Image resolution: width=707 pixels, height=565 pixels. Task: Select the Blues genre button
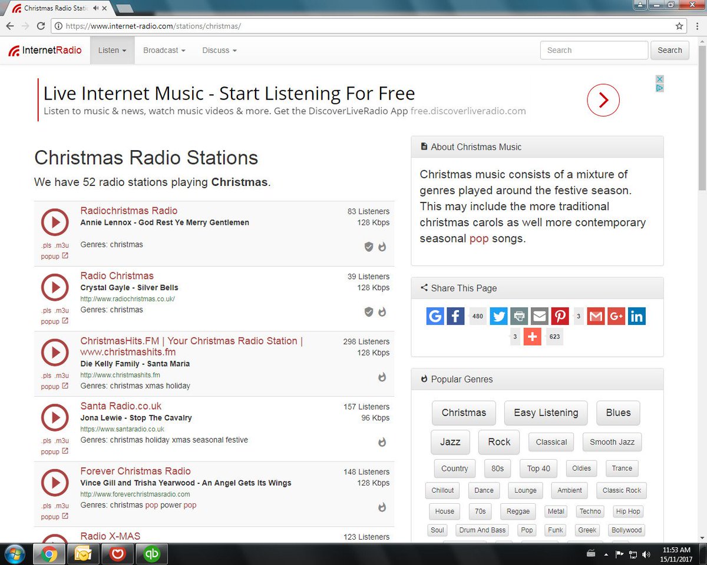tap(618, 413)
